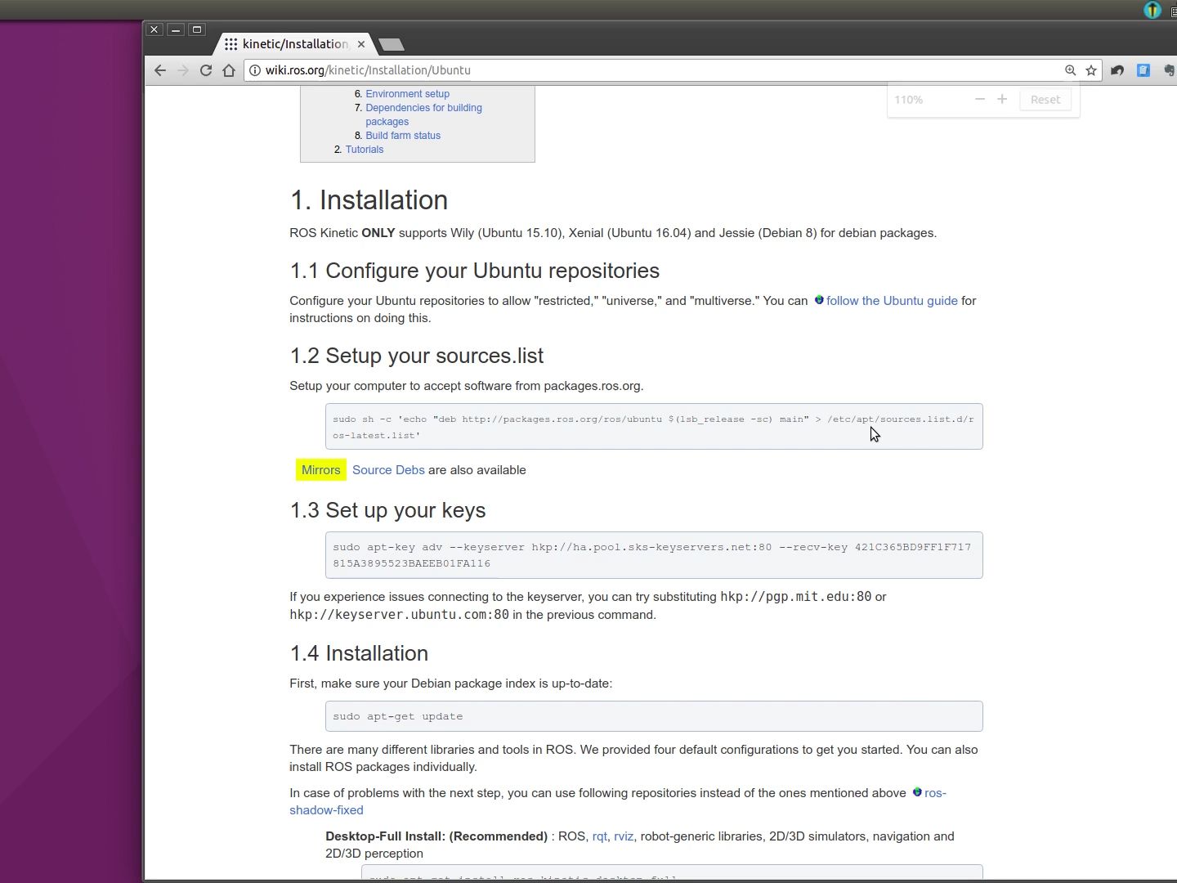Click the sources.list echo command code block
Screen dimensions: 1177x883
point(654,427)
